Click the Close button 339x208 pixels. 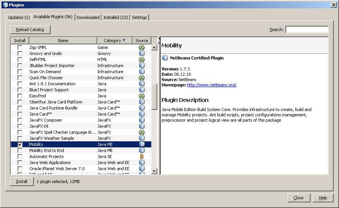pyautogui.click(x=299, y=198)
